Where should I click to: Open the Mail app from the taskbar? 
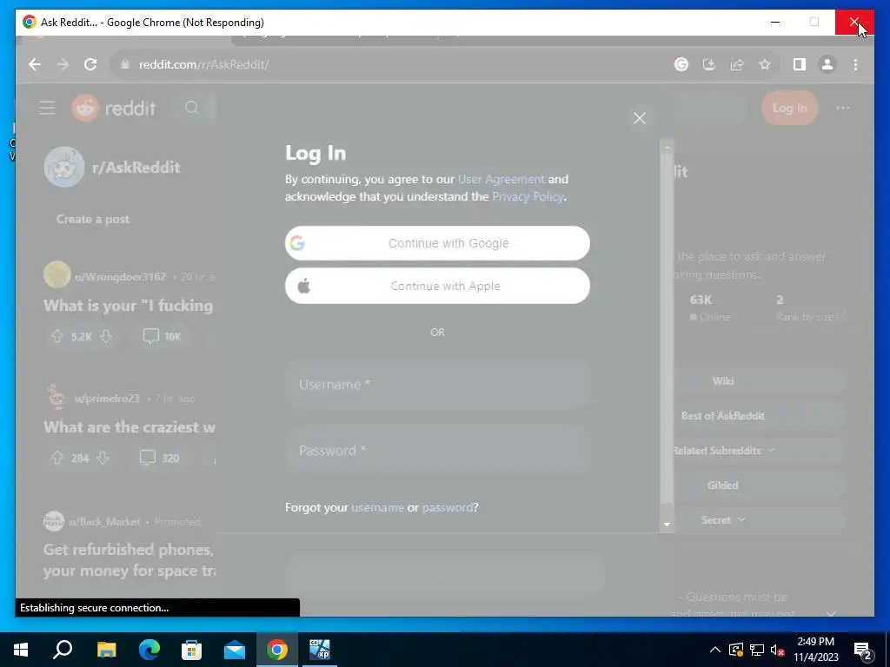tap(235, 650)
